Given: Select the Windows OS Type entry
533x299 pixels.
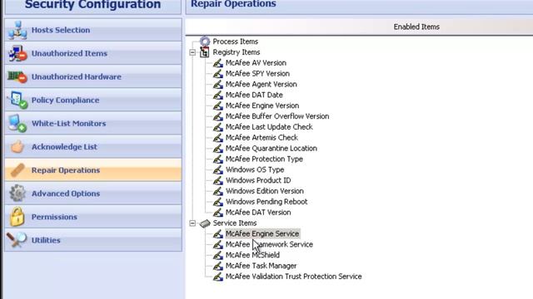Looking at the screenshot, I should pyautogui.click(x=255, y=169).
